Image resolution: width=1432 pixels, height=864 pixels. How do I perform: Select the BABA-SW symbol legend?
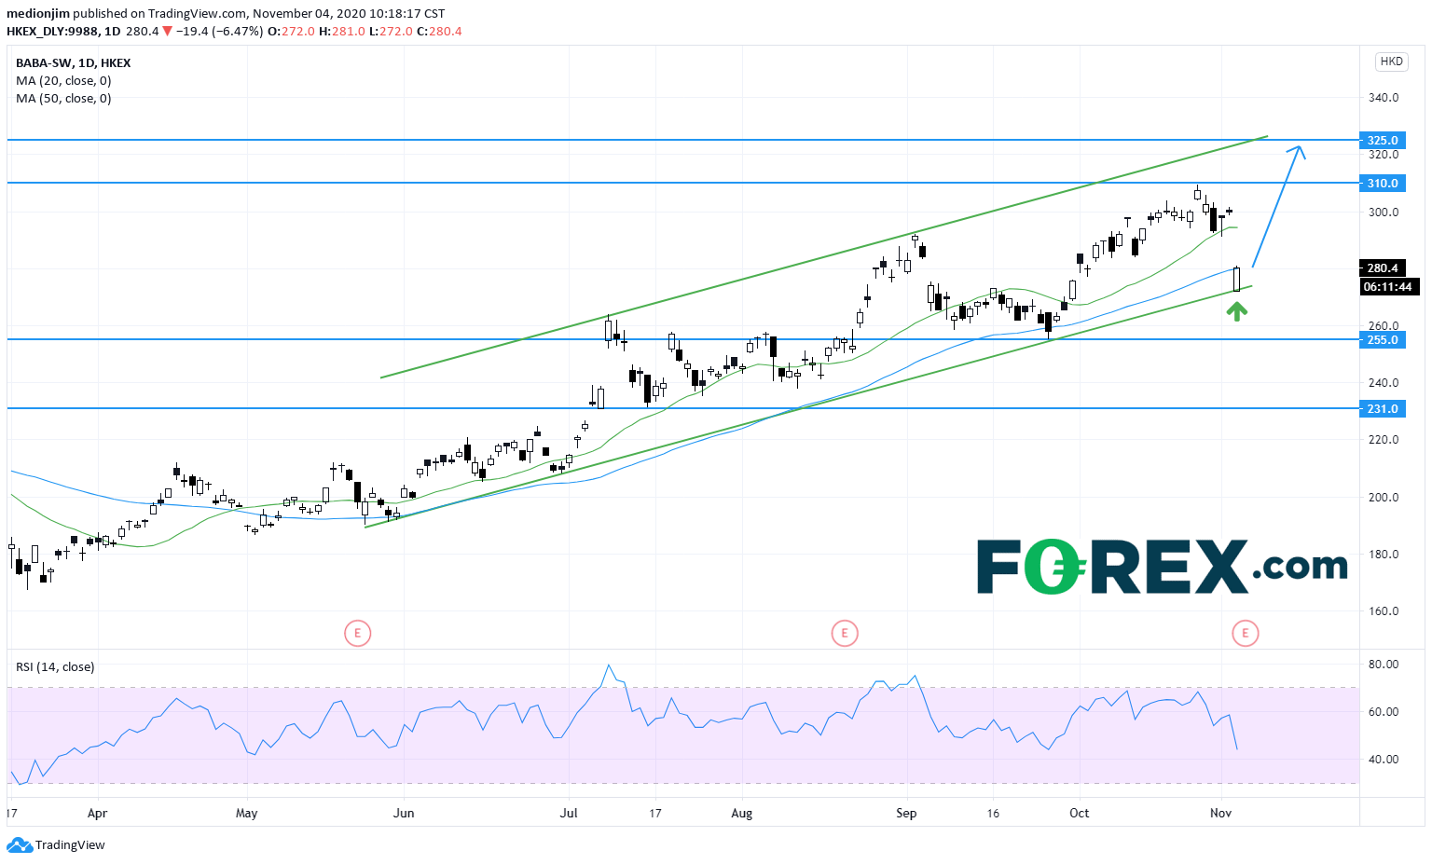click(x=73, y=63)
